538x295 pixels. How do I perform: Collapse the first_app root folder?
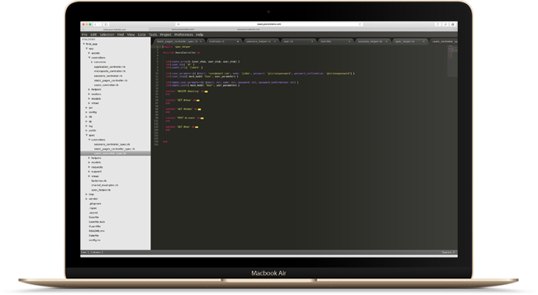tap(83, 44)
